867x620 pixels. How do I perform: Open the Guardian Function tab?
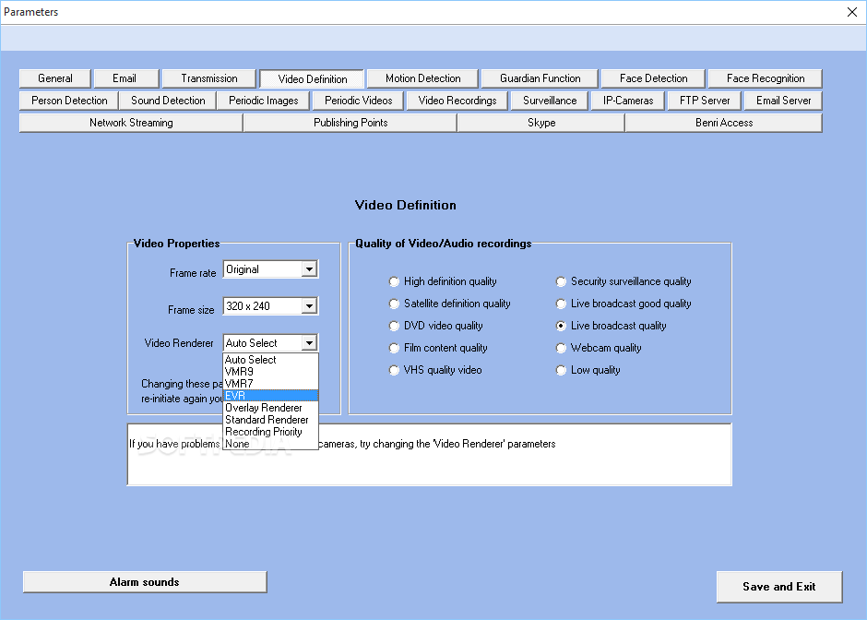pyautogui.click(x=540, y=78)
